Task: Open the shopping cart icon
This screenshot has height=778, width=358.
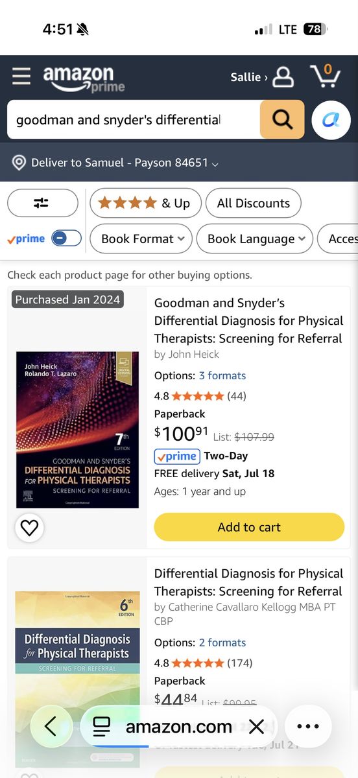Action: tap(326, 76)
